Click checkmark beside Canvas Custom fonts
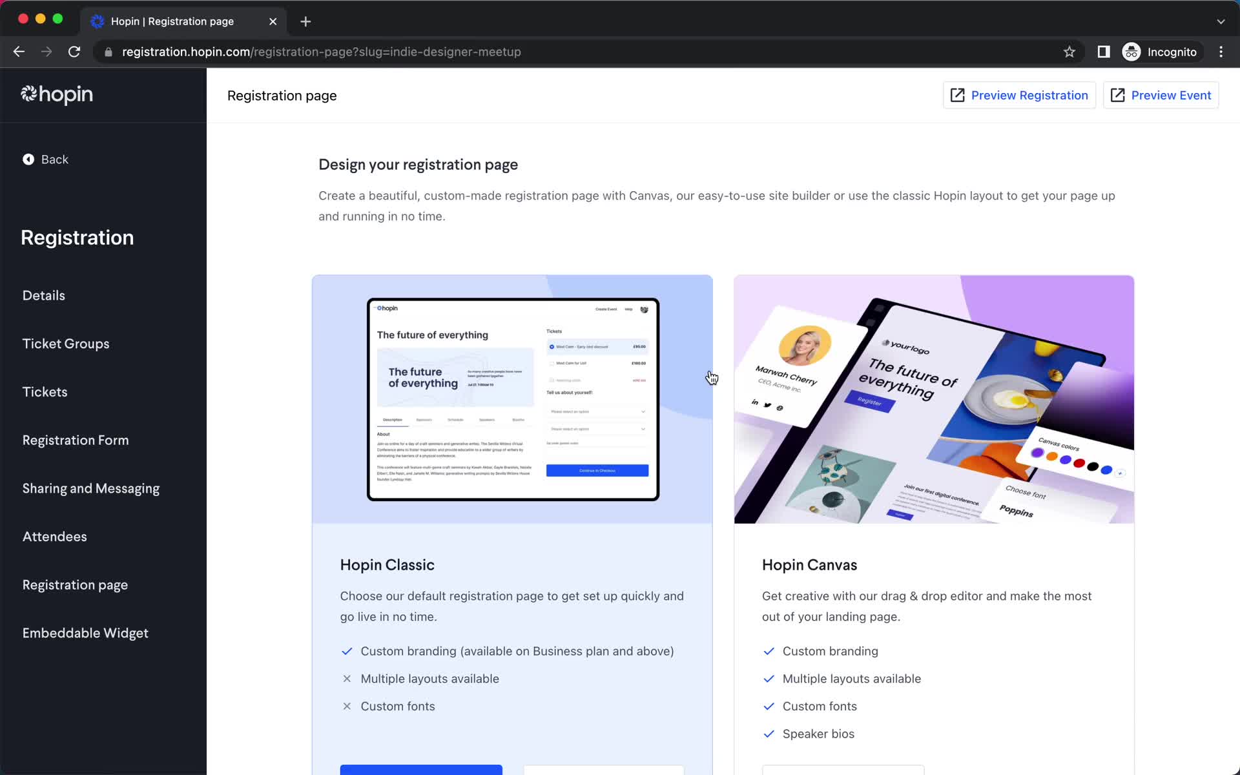1240x775 pixels. (769, 707)
